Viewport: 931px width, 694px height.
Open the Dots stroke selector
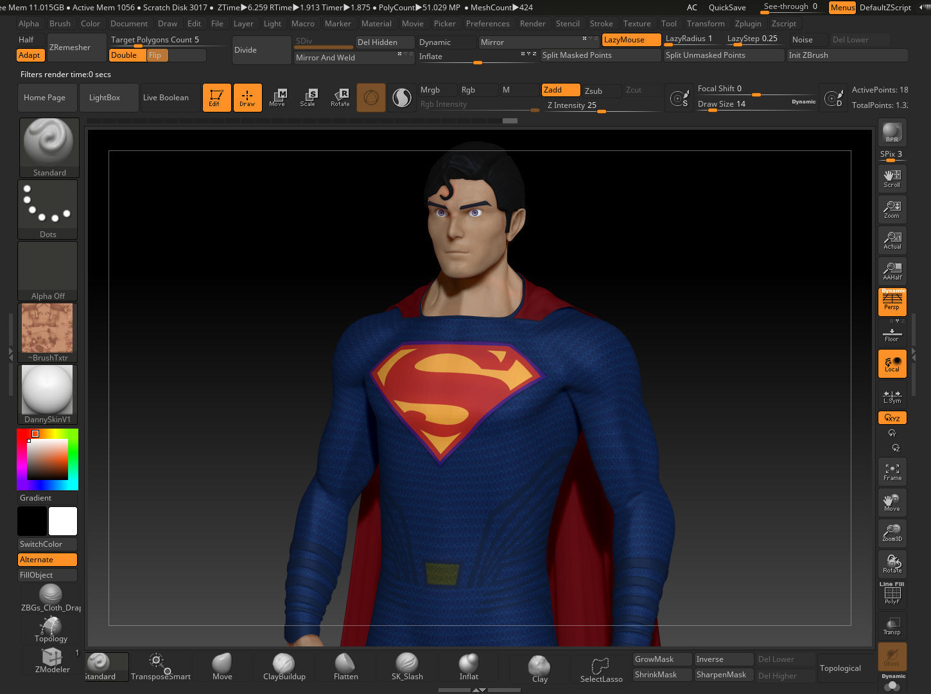(48, 209)
